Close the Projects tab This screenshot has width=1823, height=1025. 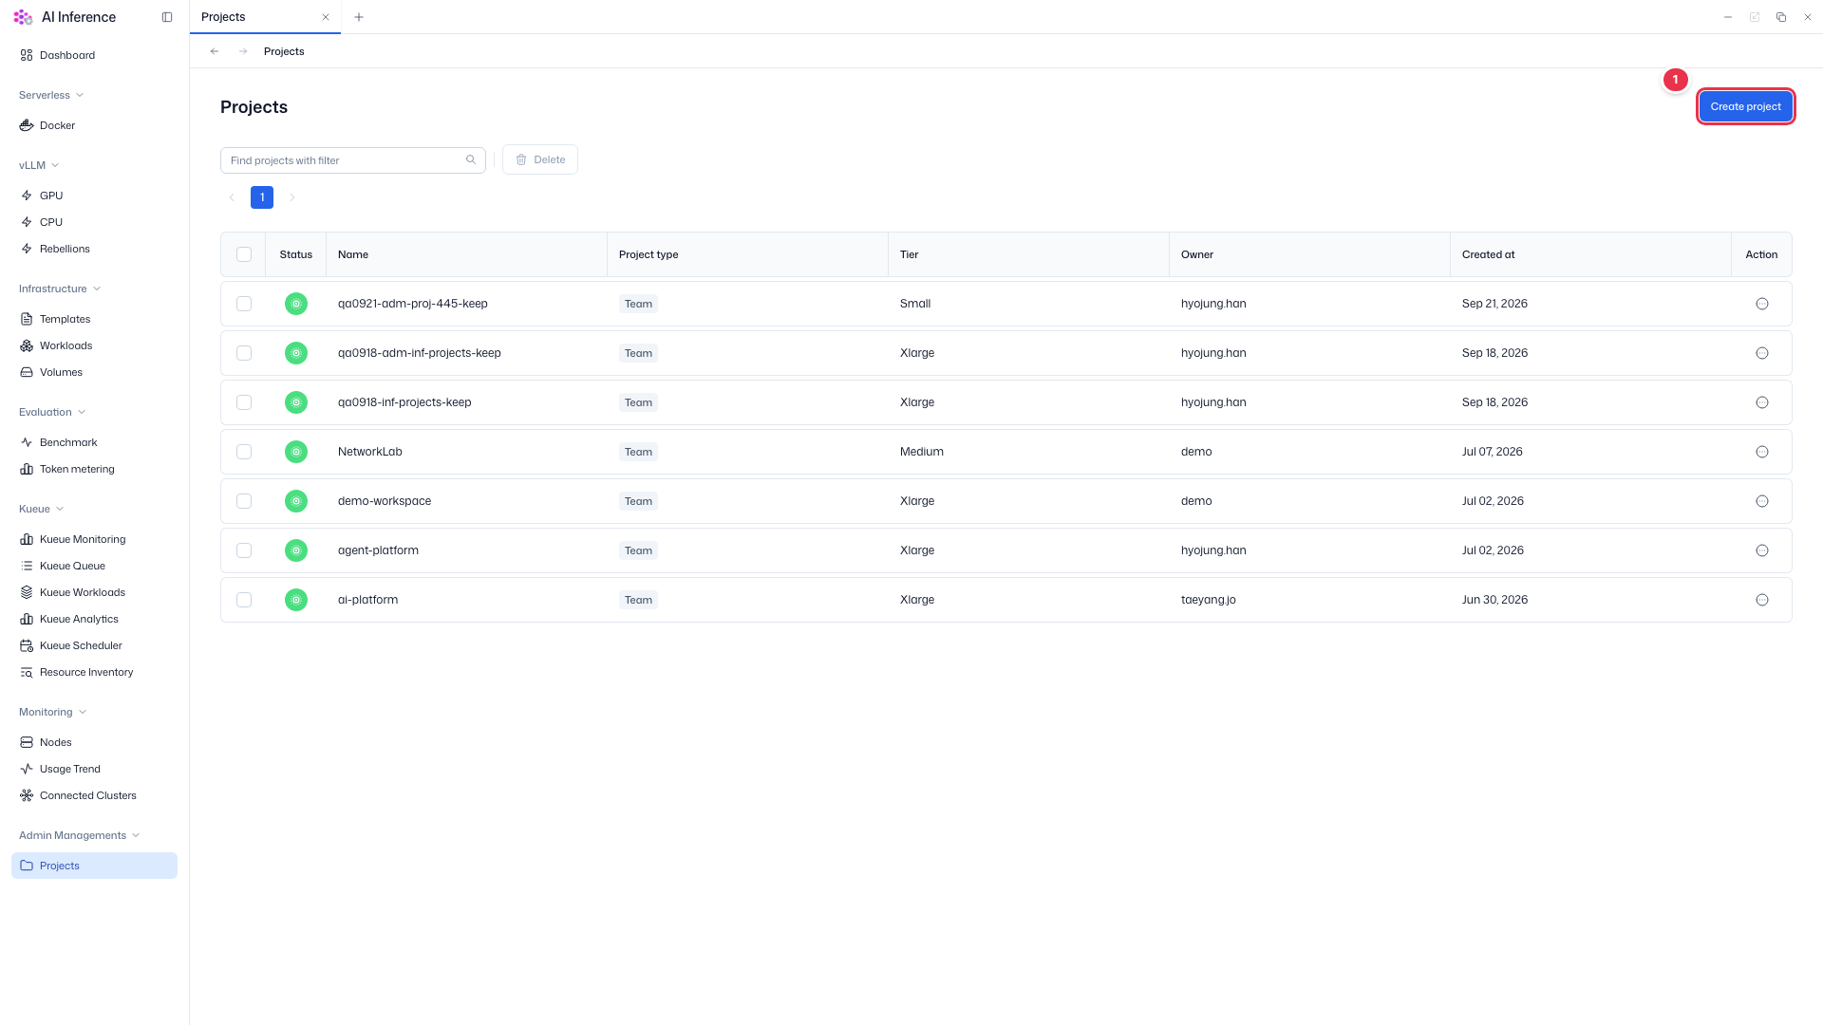tap(326, 17)
